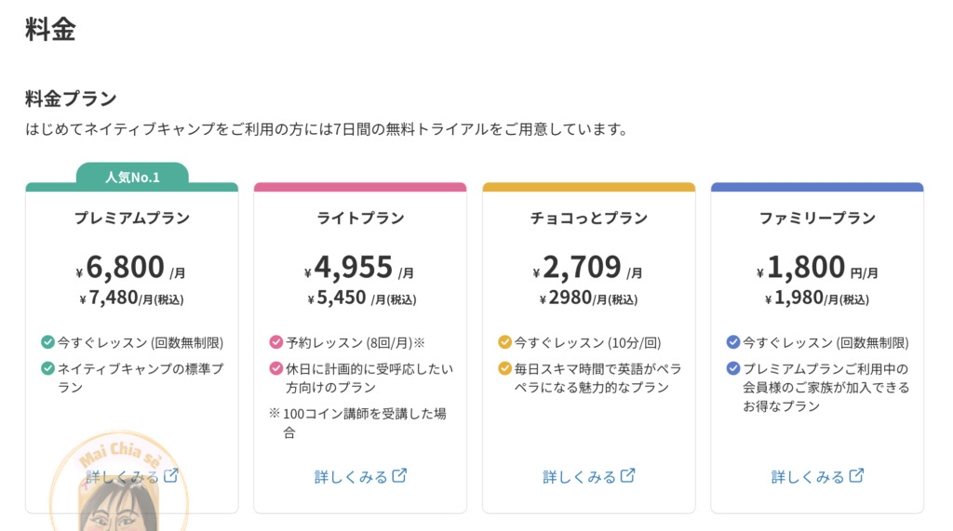
Task: Click the ライトプラン card title
Action: click(360, 219)
